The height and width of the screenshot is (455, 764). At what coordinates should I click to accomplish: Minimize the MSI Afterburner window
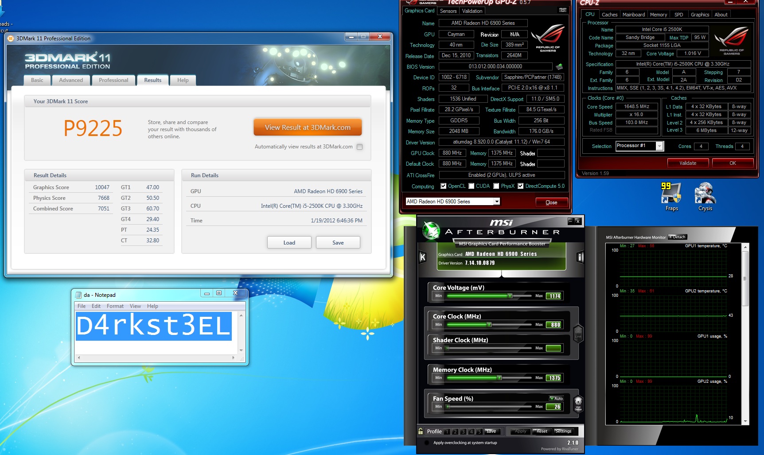coord(570,221)
